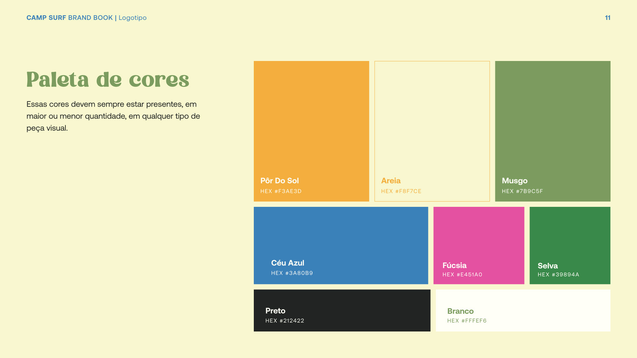Select the Céu Azul blue swatch
637x358 pixels.
point(341,232)
